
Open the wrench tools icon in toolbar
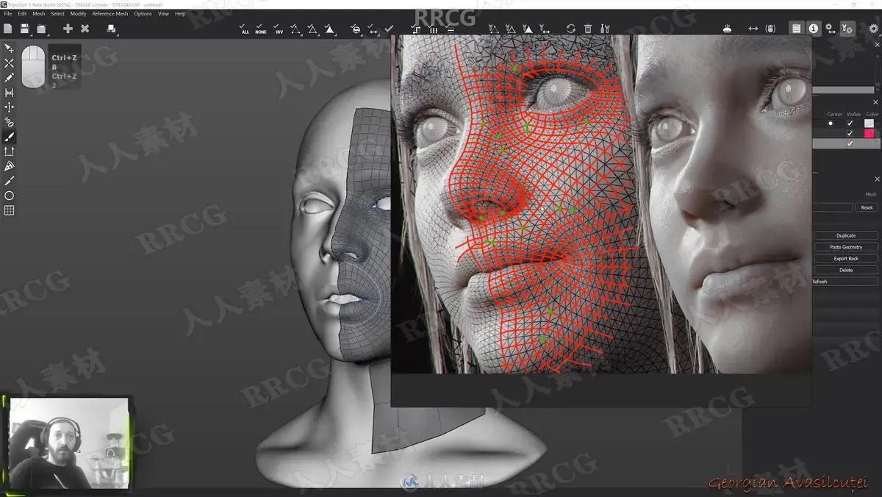(x=605, y=29)
